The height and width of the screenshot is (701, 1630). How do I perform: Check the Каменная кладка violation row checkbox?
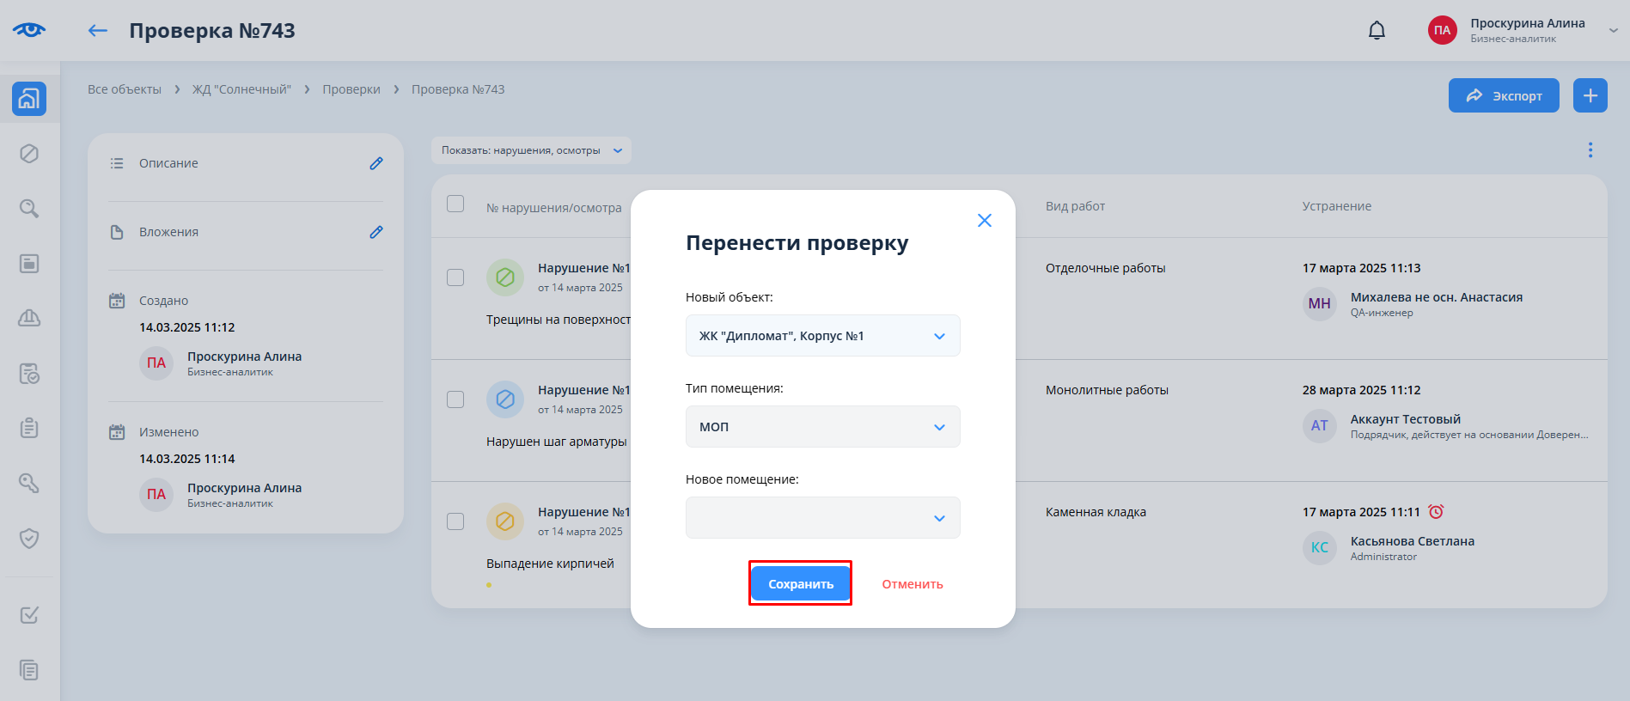[455, 521]
